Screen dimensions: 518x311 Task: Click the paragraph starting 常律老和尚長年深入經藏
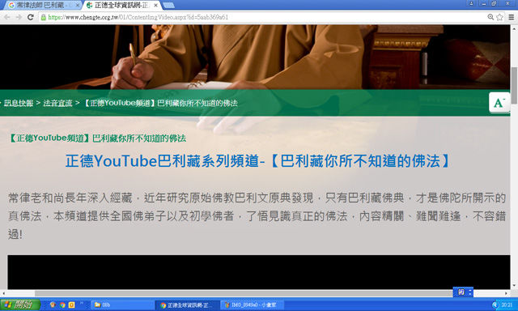coord(257,216)
